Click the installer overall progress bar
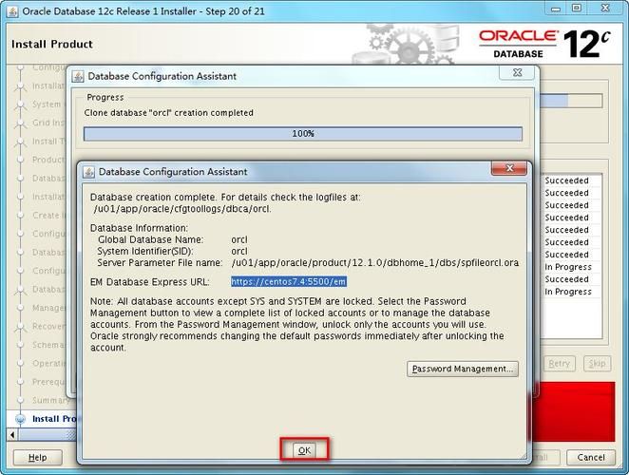Screen dimensions: 629x475 coord(571,101)
